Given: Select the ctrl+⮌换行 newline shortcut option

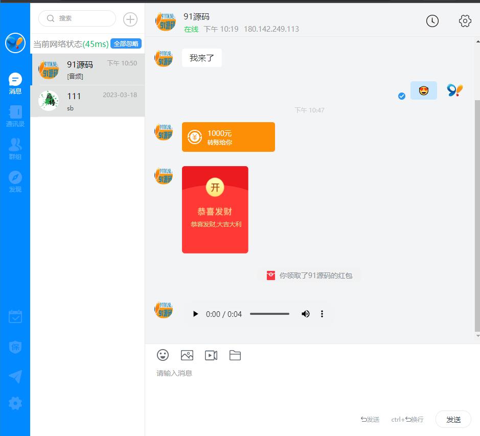Looking at the screenshot, I should [x=407, y=420].
